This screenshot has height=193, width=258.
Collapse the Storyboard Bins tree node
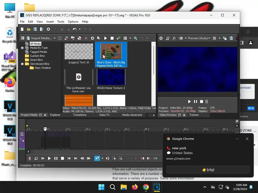click(x=22, y=64)
